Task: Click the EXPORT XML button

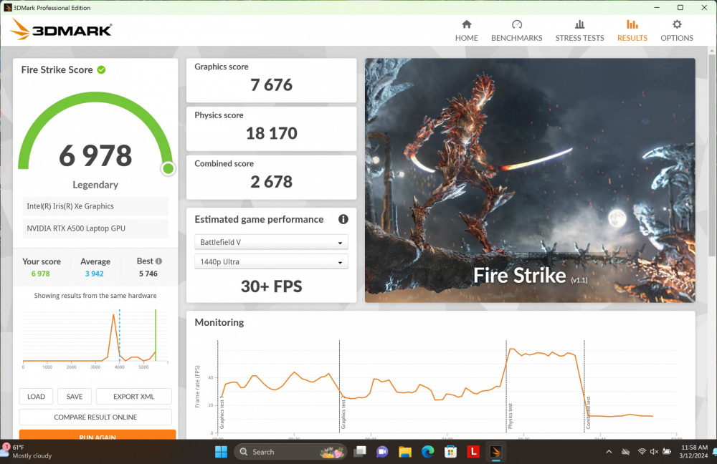Action: [x=133, y=397]
